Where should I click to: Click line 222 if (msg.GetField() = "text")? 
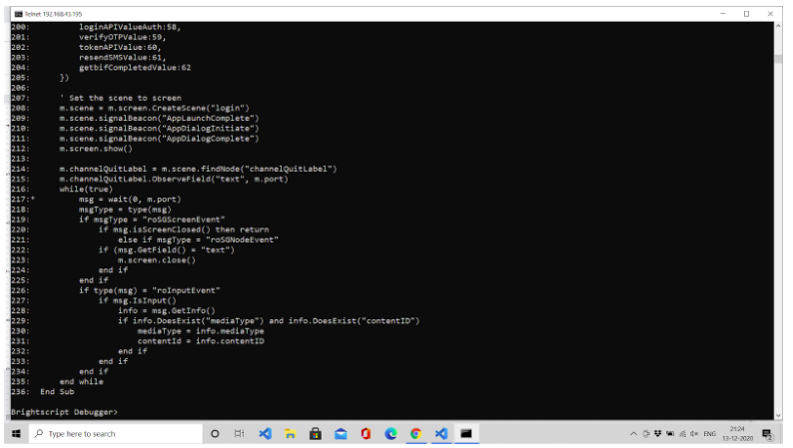point(167,249)
